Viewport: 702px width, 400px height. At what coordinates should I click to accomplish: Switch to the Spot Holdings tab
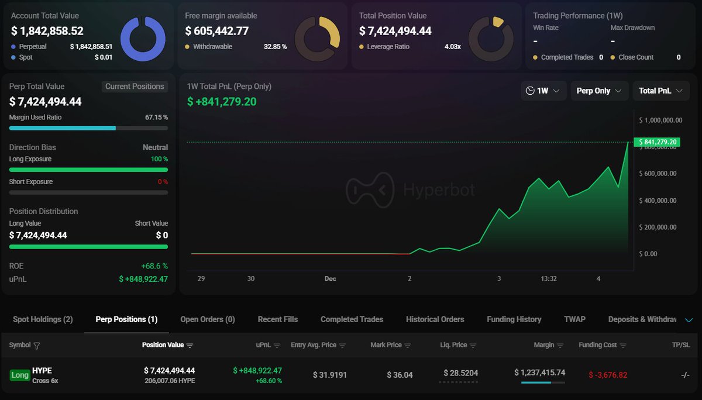point(43,319)
